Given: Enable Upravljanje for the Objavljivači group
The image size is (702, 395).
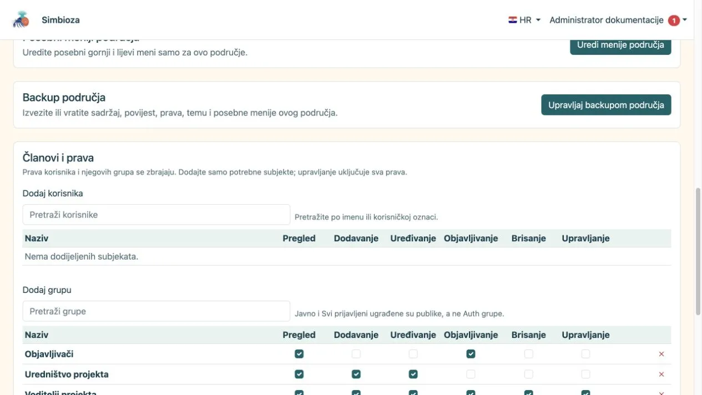Looking at the screenshot, I should pyautogui.click(x=585, y=354).
